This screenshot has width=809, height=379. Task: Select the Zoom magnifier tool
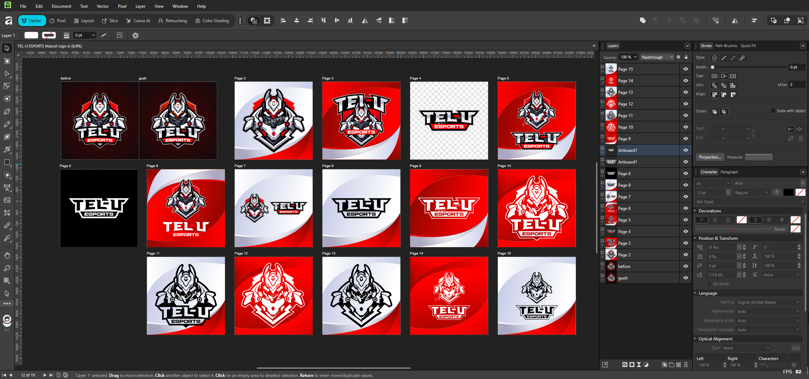pos(7,268)
